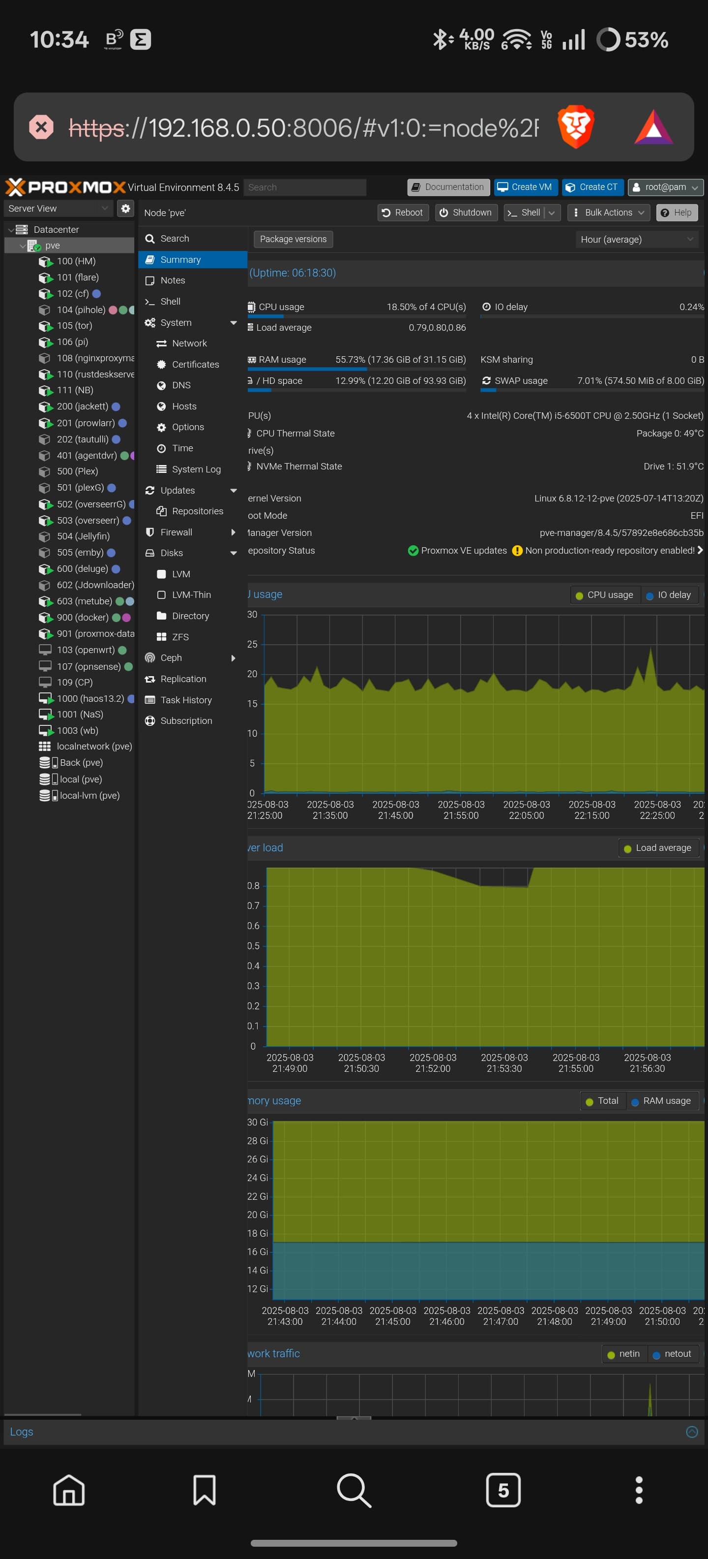Collapse the Updates menu section
The height and width of the screenshot is (1559, 708).
234,490
